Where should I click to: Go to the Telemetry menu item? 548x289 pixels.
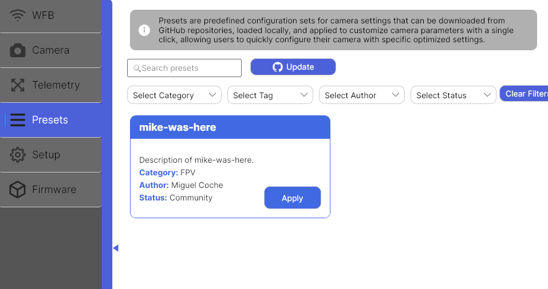[56, 85]
